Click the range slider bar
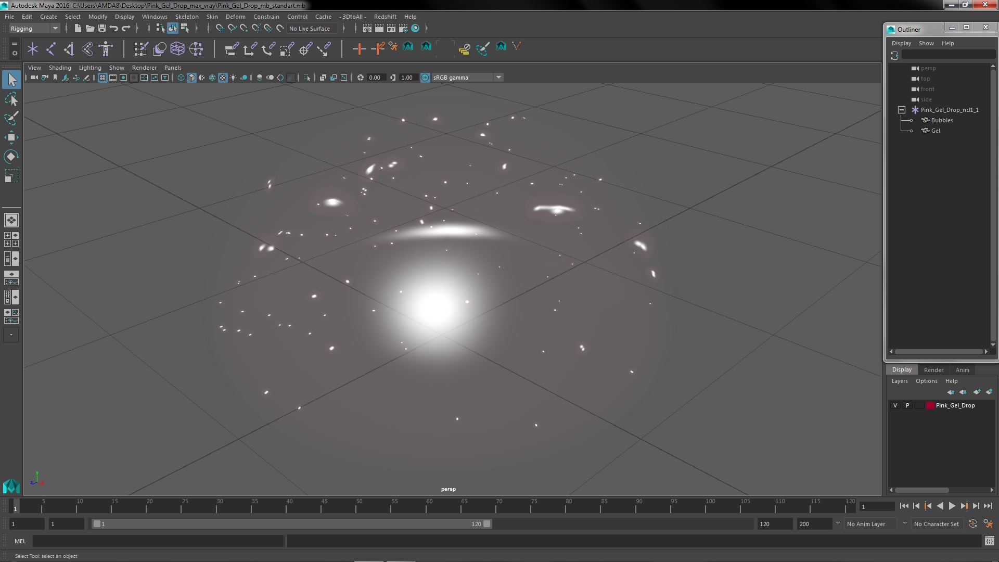Screen dimensions: 999x562 (x=291, y=524)
